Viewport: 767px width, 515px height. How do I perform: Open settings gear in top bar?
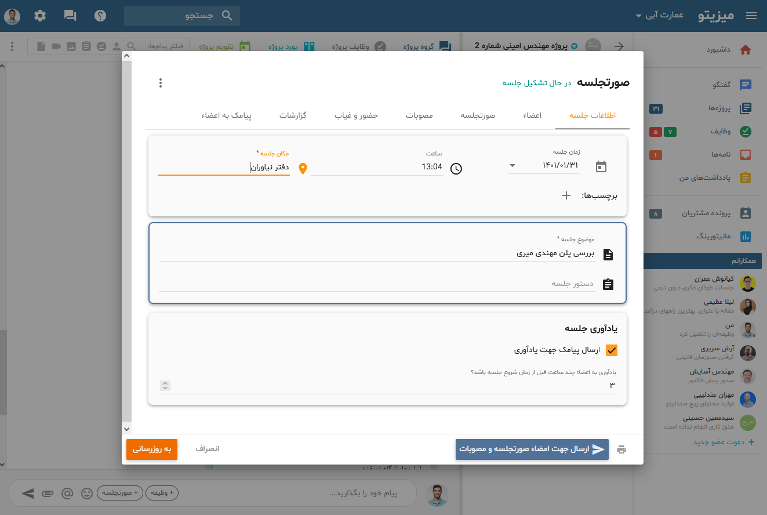coord(40,16)
